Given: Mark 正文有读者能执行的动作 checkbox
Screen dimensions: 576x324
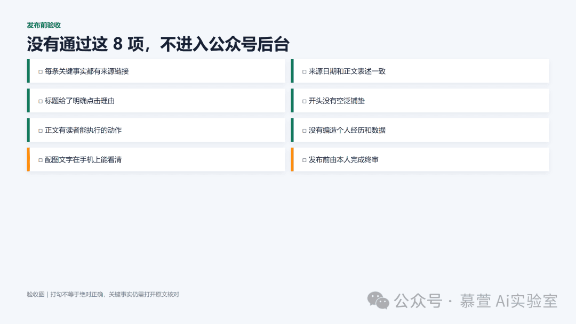Looking at the screenshot, I should coord(41,131).
